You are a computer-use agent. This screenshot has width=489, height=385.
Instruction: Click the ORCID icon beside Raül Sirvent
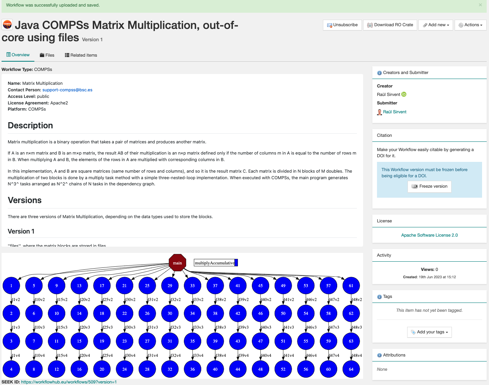(x=404, y=94)
